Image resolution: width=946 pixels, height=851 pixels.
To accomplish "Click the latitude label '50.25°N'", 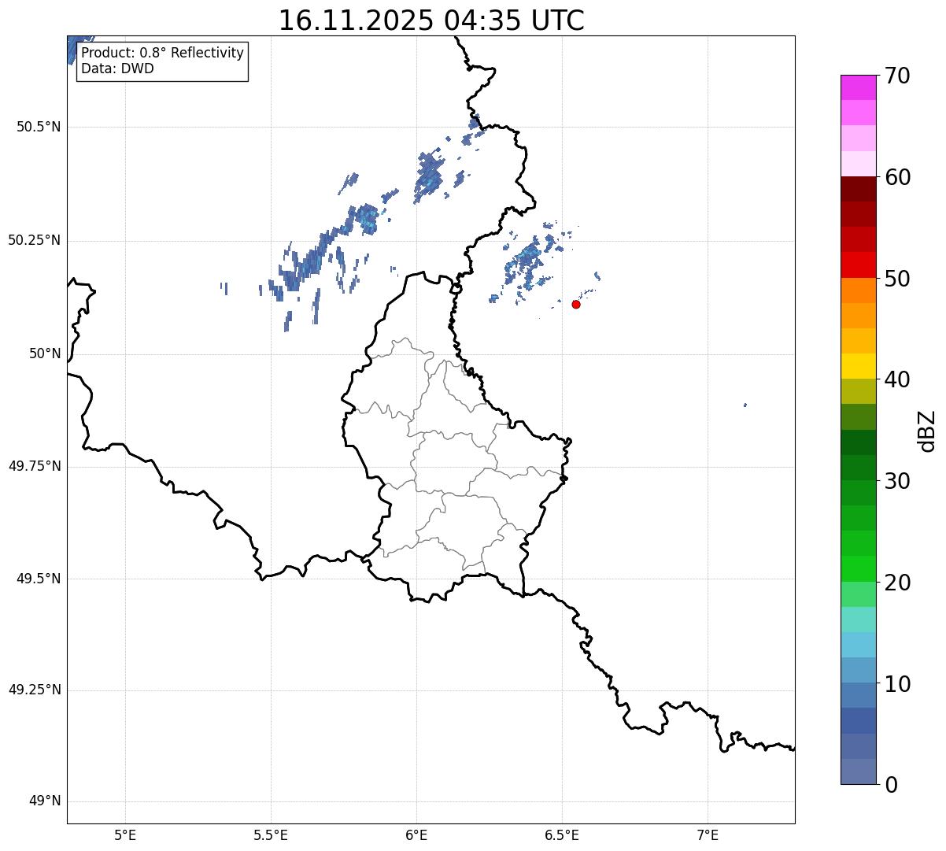I will [x=35, y=241].
